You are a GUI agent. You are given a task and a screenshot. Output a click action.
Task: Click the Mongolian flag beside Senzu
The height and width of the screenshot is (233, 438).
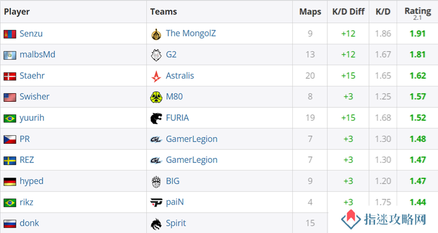[x=10, y=34]
